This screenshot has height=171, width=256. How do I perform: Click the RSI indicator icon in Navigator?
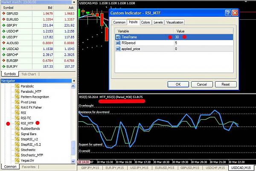[17, 112]
